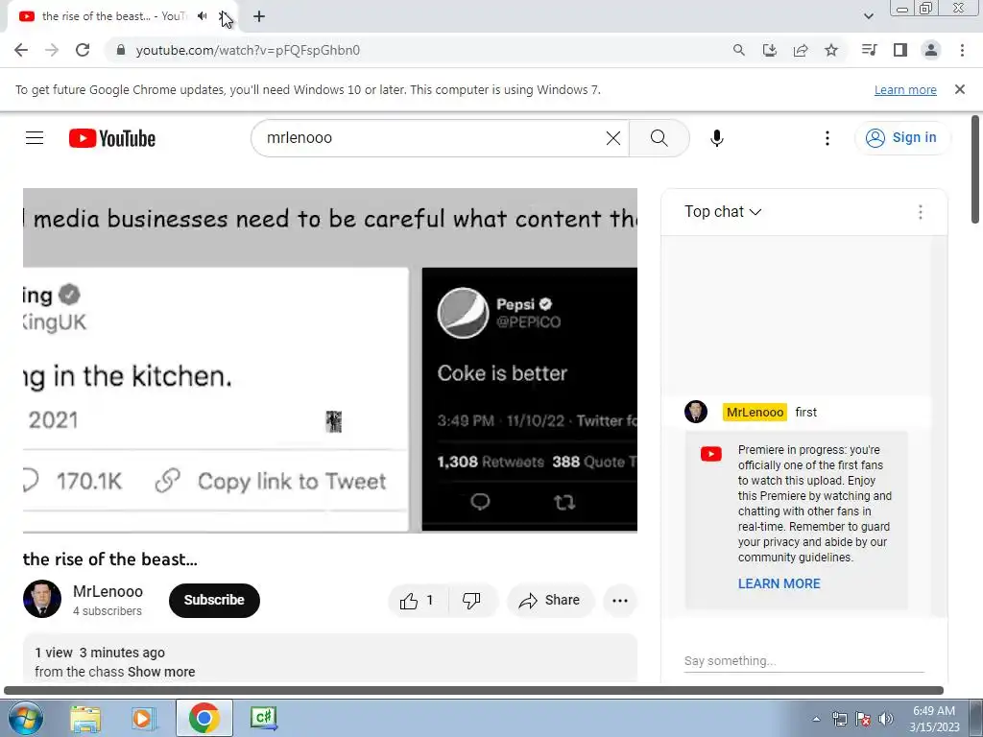Open the YouTube hamburger guide menu

pyautogui.click(x=35, y=138)
